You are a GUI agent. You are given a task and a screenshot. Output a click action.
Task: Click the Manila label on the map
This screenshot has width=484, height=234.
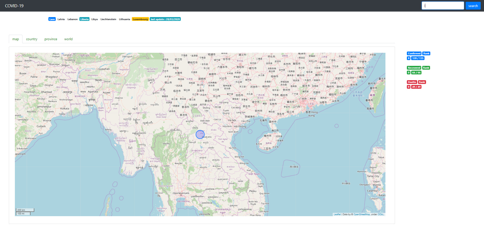[377, 185]
